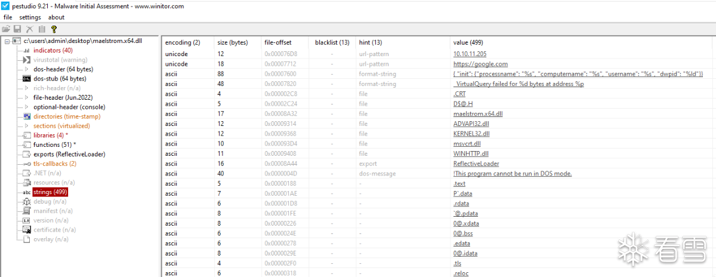Click the 10.10.11.205 string value
The image size is (716, 277).
coord(470,54)
